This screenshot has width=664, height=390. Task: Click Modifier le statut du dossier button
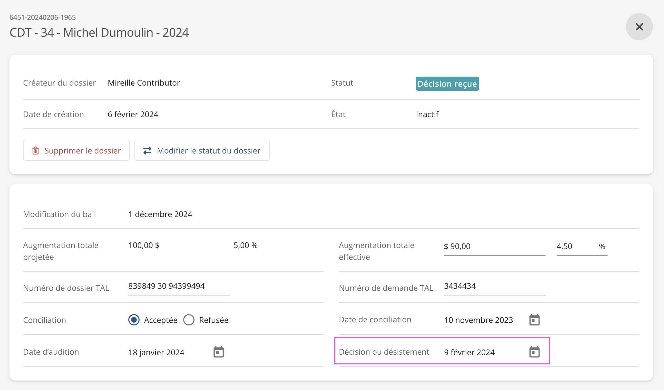[x=202, y=150]
